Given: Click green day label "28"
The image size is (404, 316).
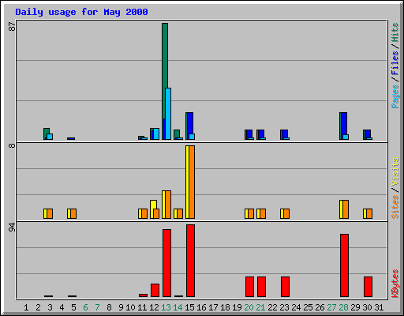Looking at the screenshot, I should (x=343, y=307).
